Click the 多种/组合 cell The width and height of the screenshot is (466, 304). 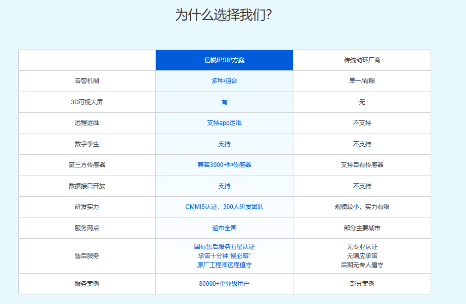pyautogui.click(x=224, y=81)
